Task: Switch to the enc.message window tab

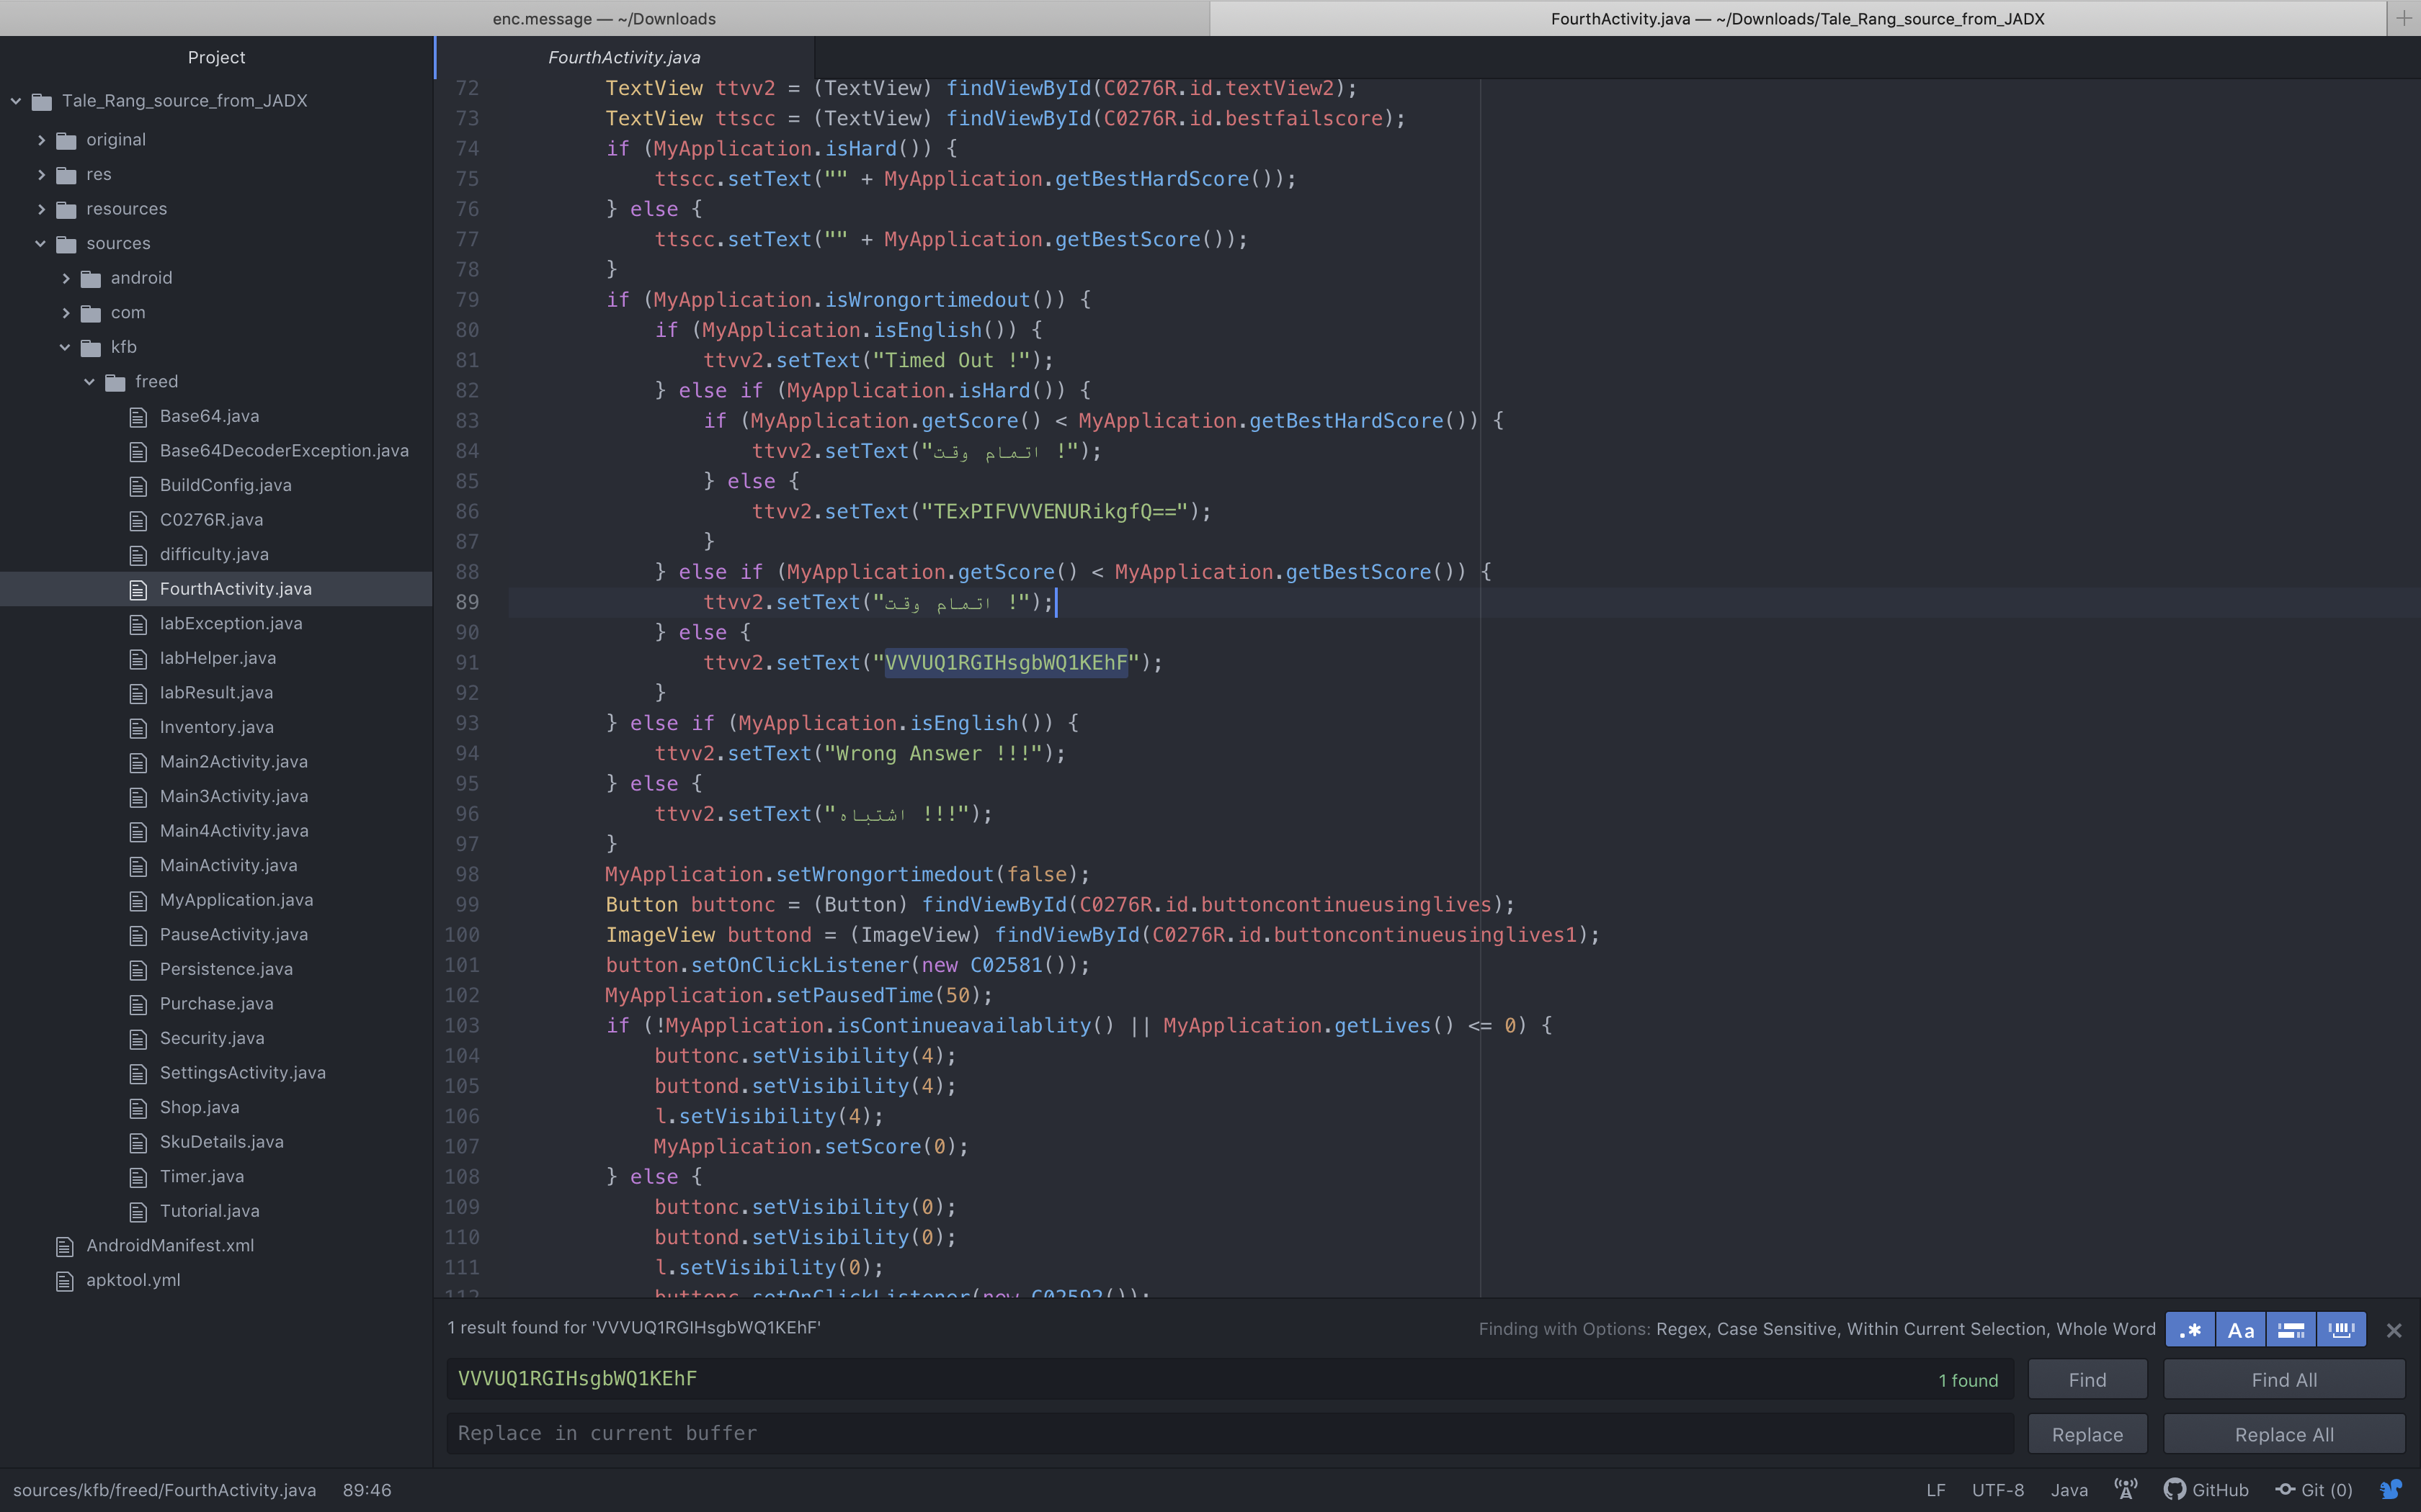Action: point(605,18)
